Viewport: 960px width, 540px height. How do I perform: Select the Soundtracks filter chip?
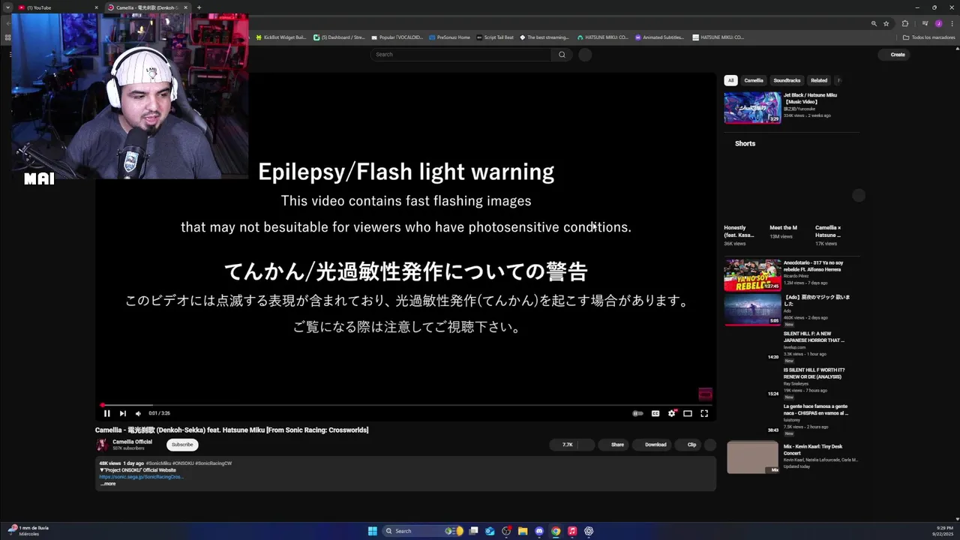[787, 80]
